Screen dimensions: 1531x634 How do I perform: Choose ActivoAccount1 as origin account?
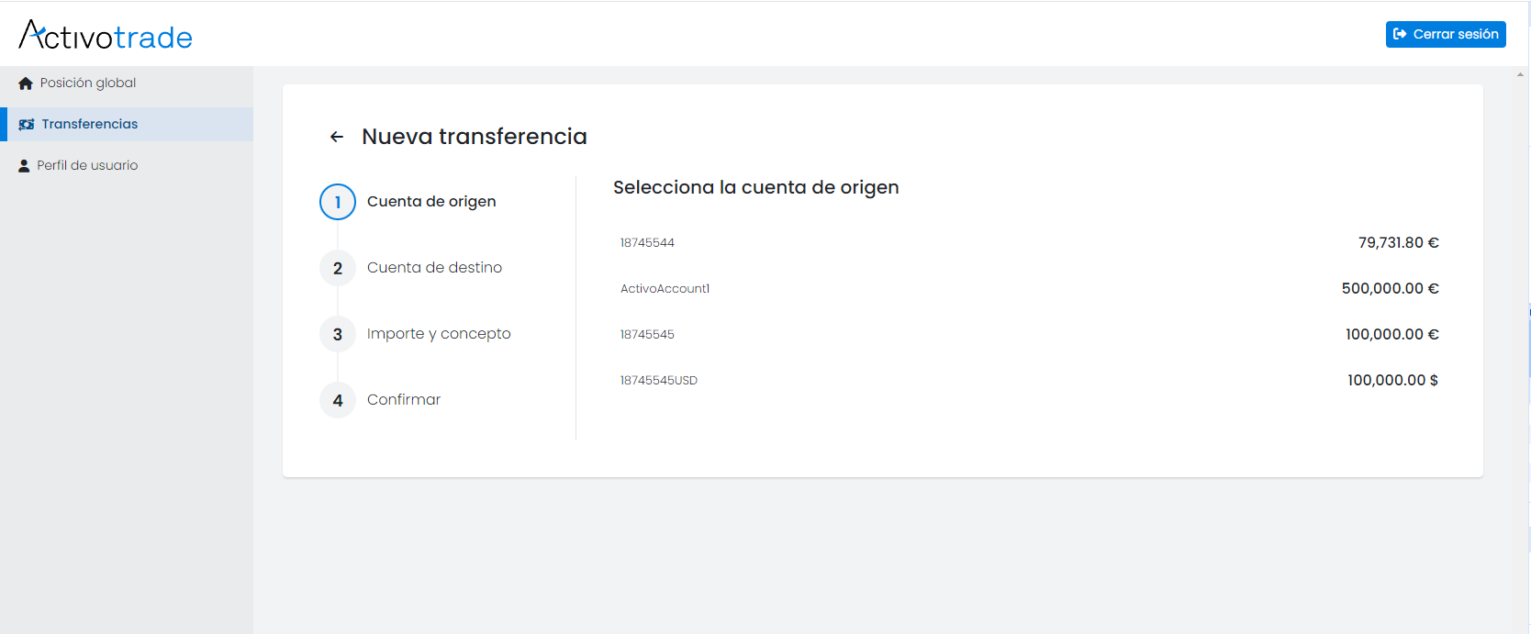tap(1029, 288)
